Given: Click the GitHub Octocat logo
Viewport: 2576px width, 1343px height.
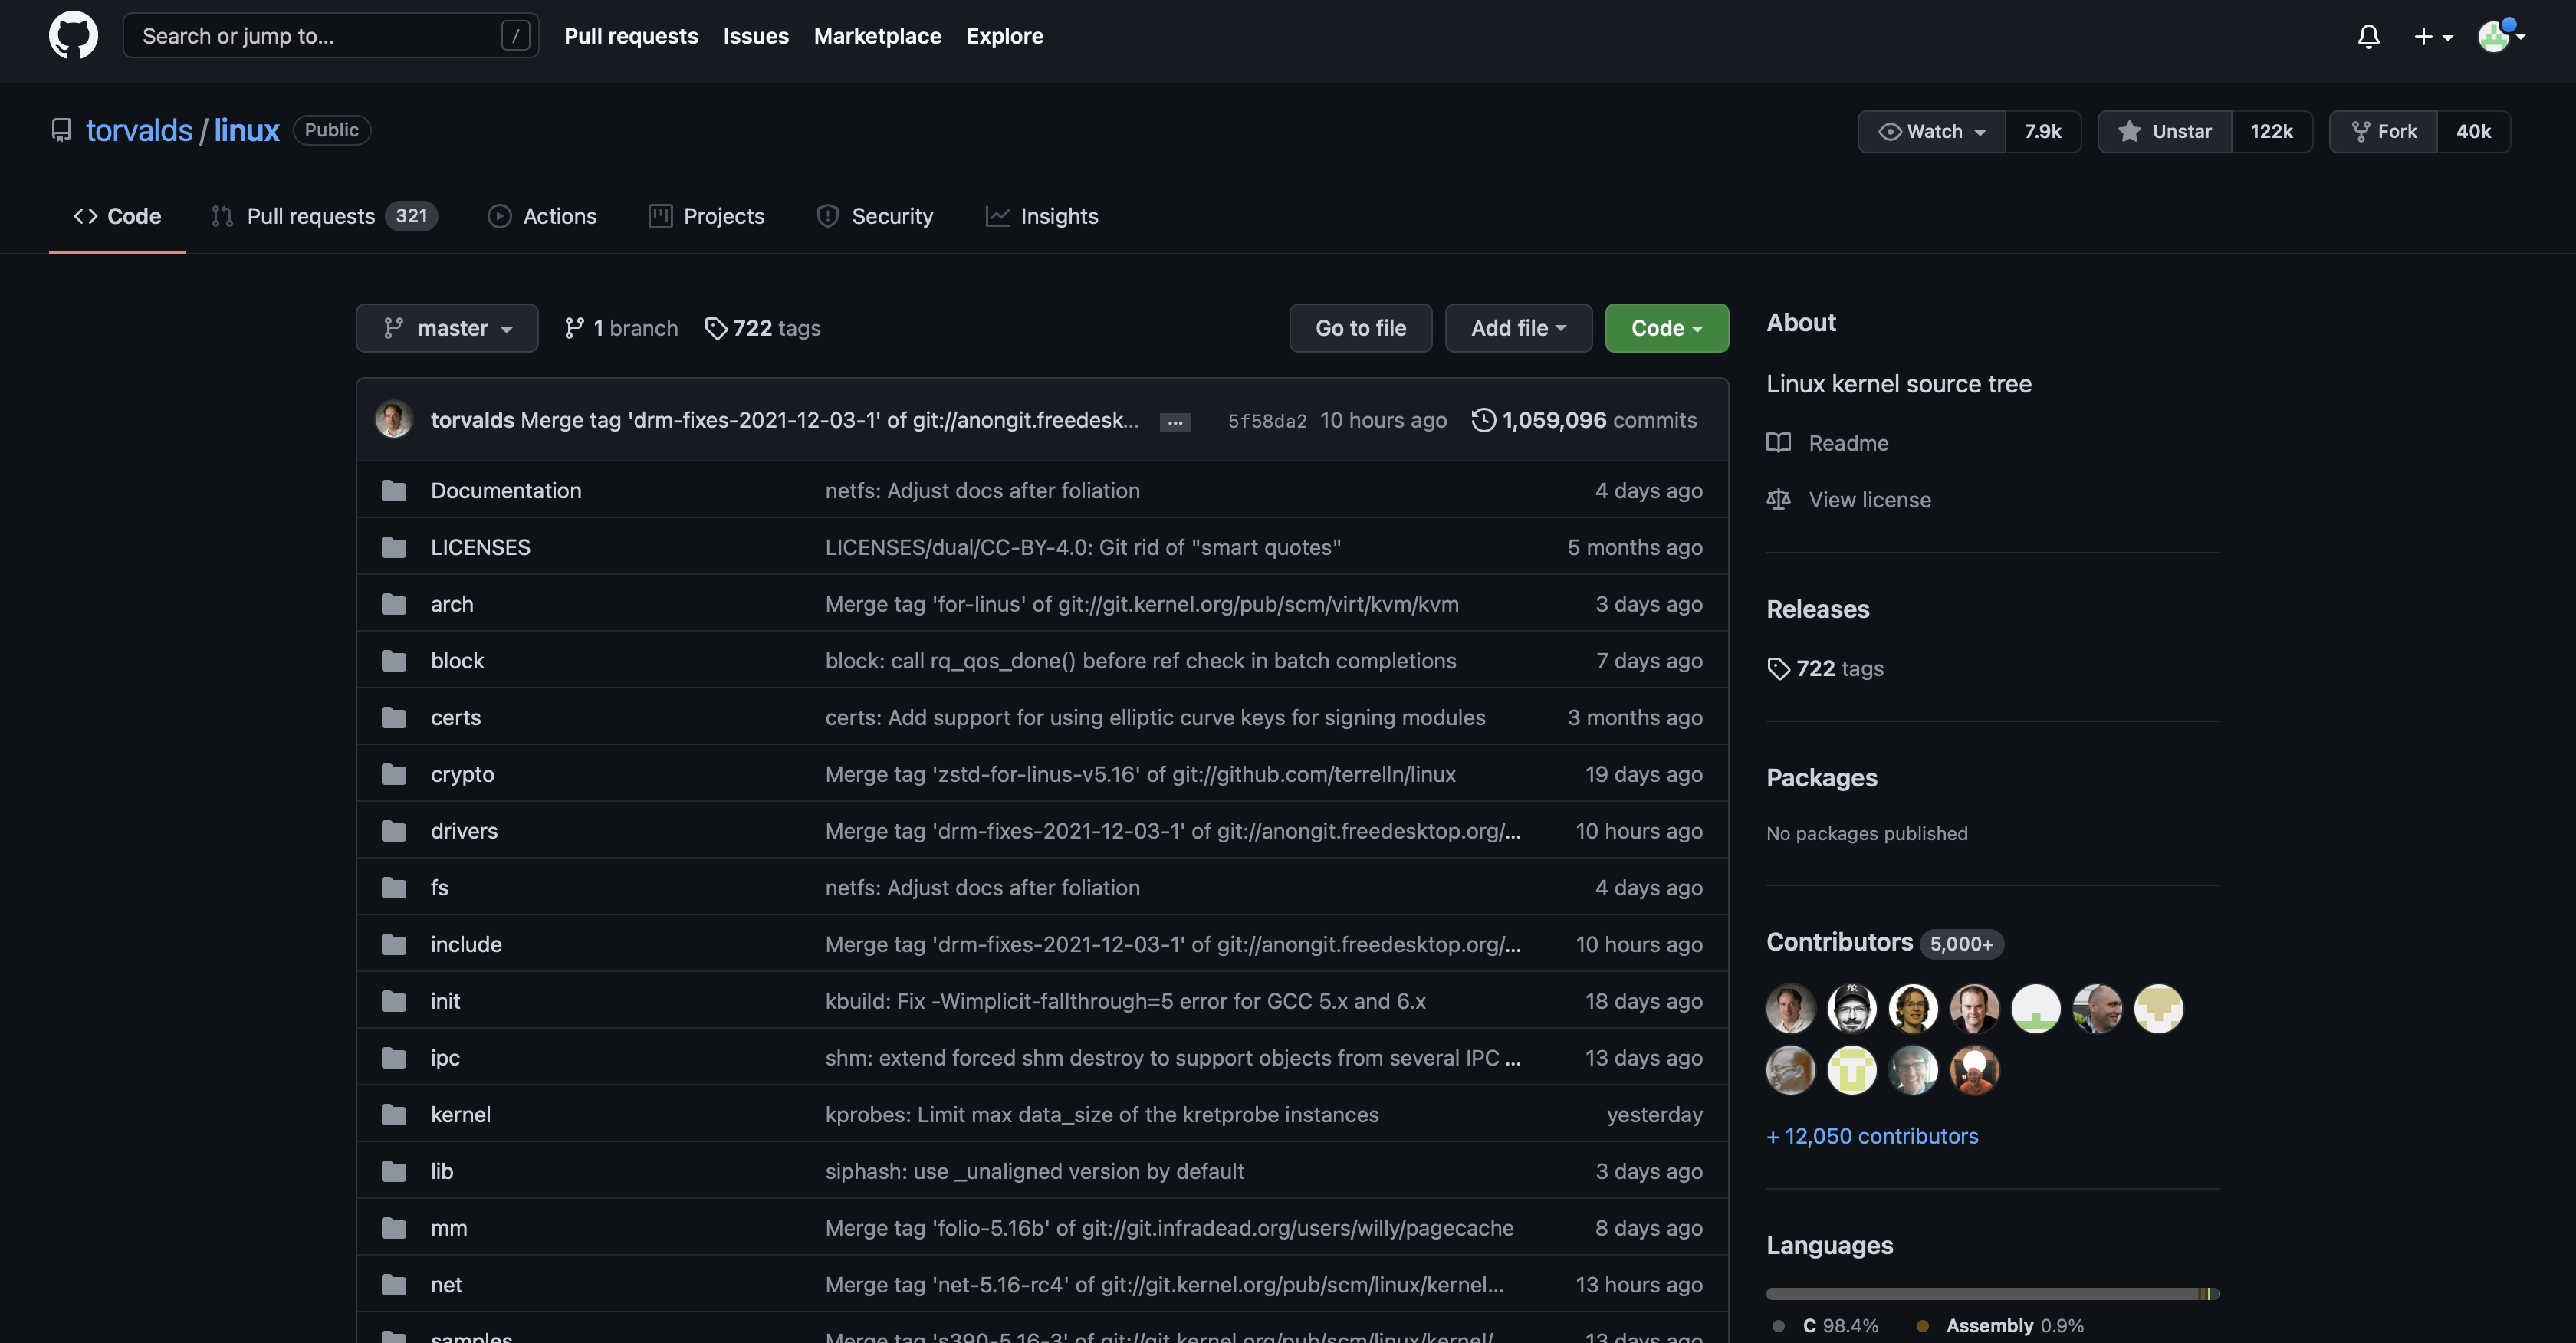Looking at the screenshot, I should click(x=73, y=36).
